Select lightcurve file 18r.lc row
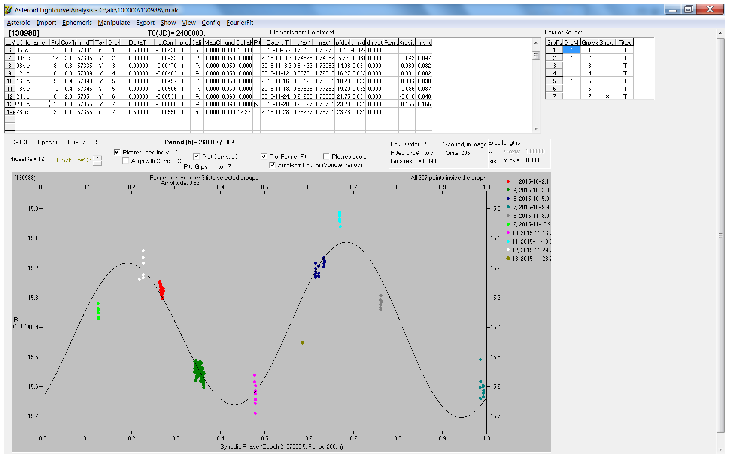729x458 pixels. (218, 89)
